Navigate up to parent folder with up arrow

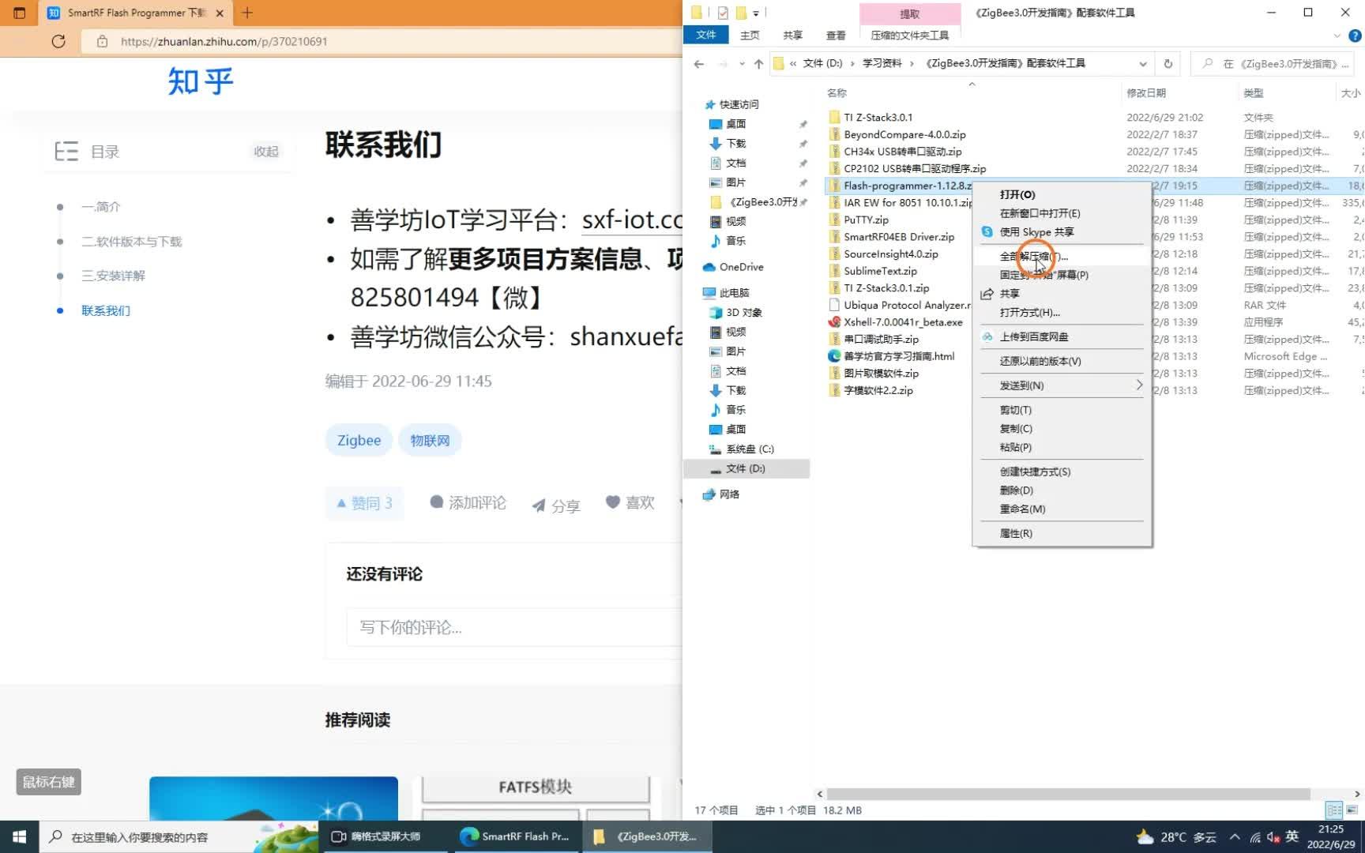tap(758, 63)
